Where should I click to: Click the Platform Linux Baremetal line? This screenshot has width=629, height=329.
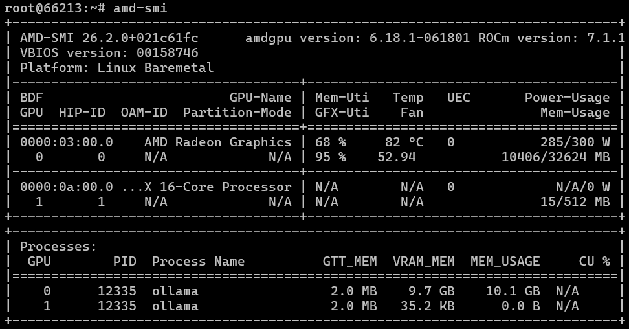(116, 67)
